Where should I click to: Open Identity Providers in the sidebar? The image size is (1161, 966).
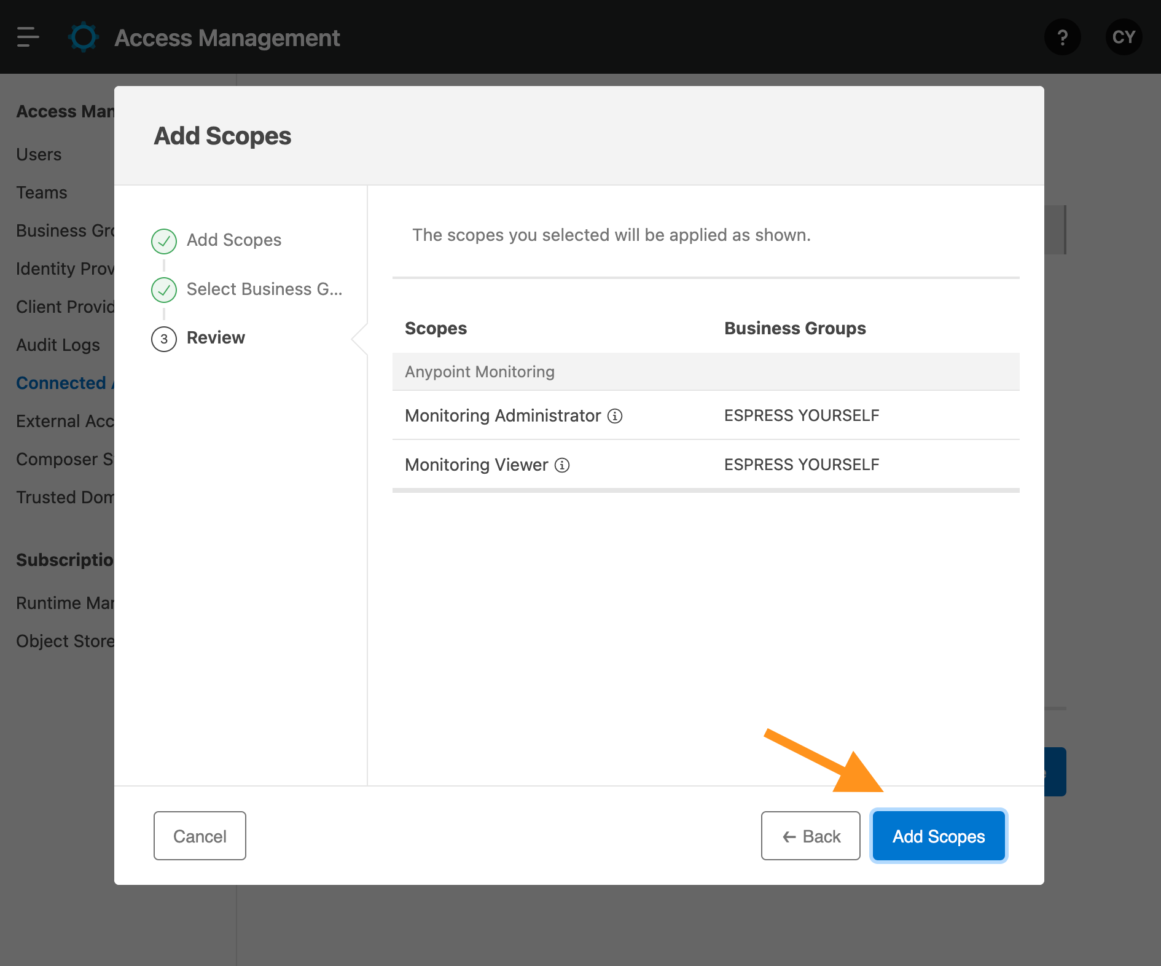point(65,269)
